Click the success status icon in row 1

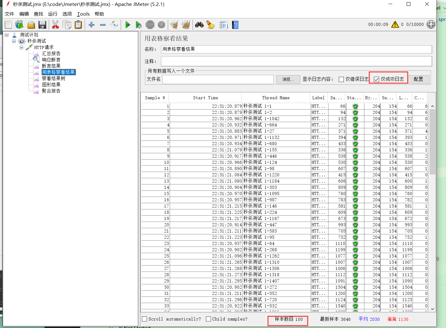click(355, 106)
